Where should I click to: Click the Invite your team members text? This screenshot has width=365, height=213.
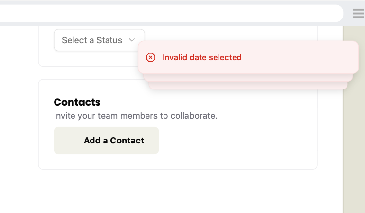135,116
